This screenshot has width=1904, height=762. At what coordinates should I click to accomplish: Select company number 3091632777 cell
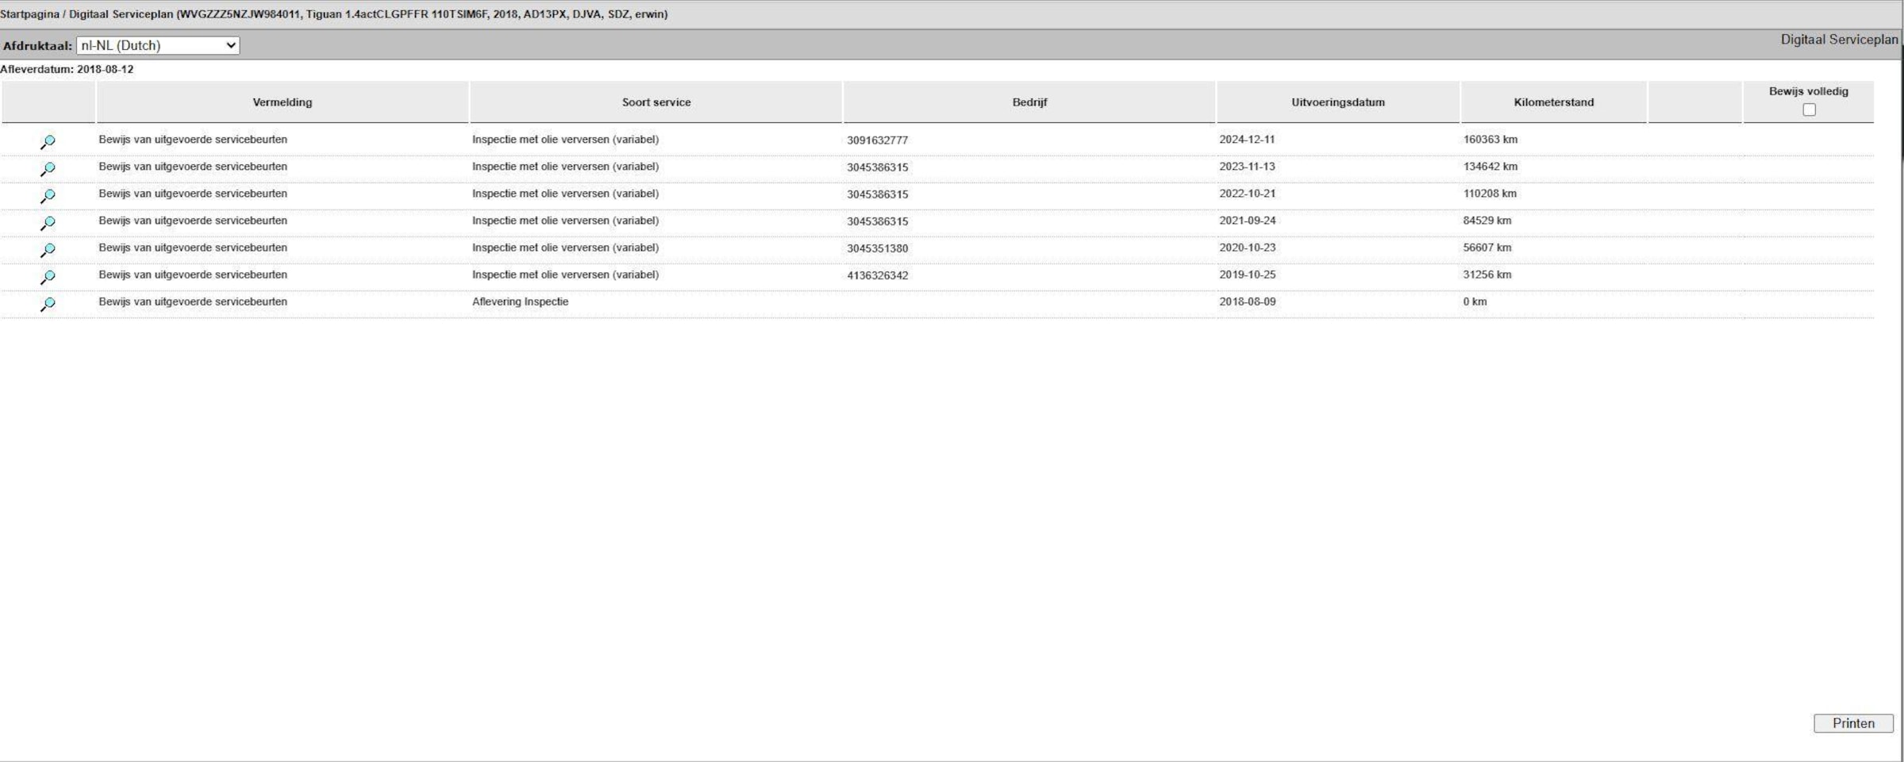pyautogui.click(x=877, y=140)
